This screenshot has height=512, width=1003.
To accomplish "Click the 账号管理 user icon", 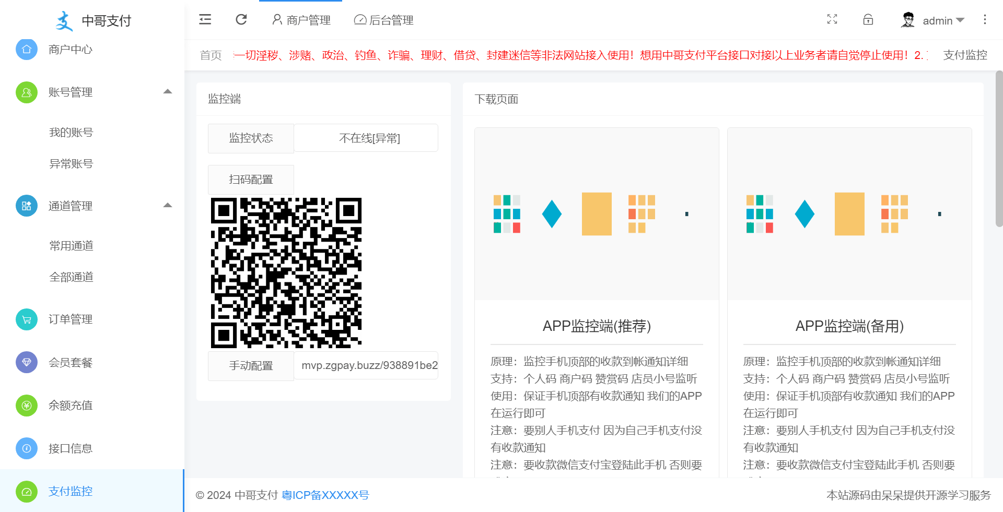I will tap(27, 92).
